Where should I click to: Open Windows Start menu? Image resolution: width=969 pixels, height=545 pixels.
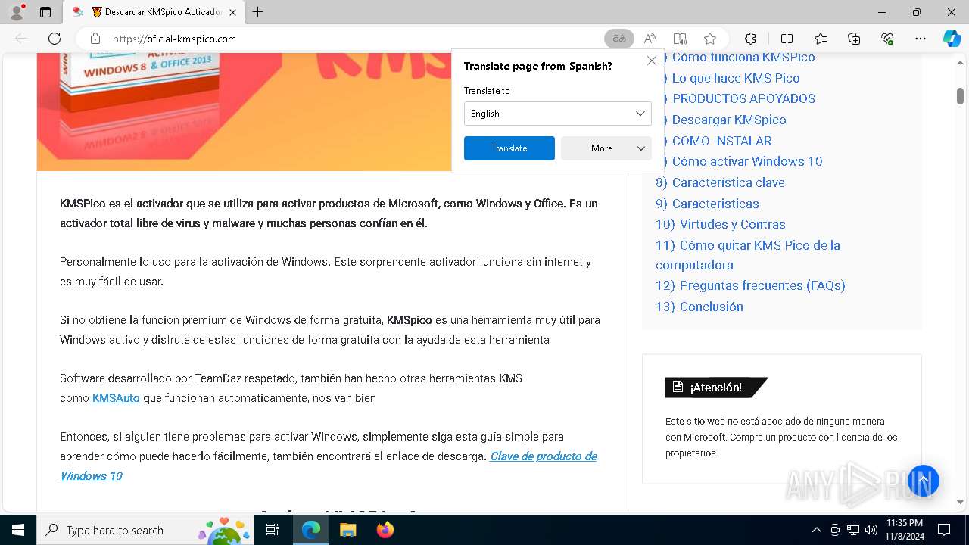(17, 530)
